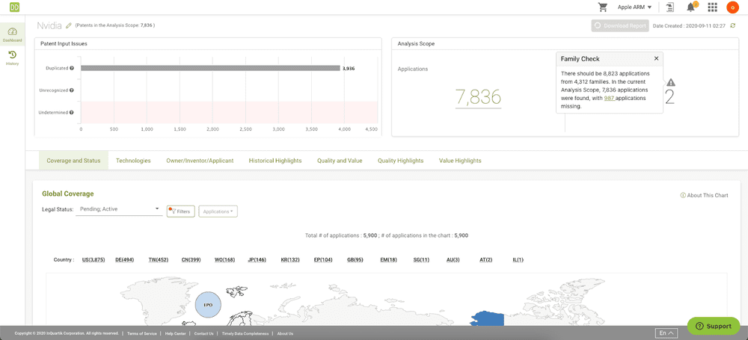
Task: Click the warning triangle in Analysis Scope
Action: (x=671, y=82)
